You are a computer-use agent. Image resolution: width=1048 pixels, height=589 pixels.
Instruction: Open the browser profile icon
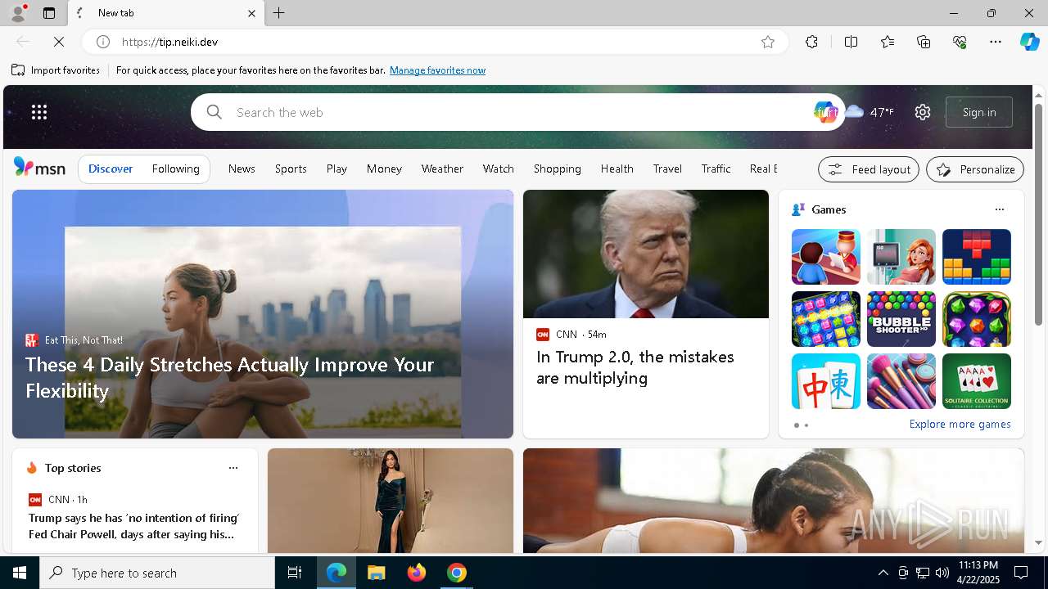click(17, 13)
